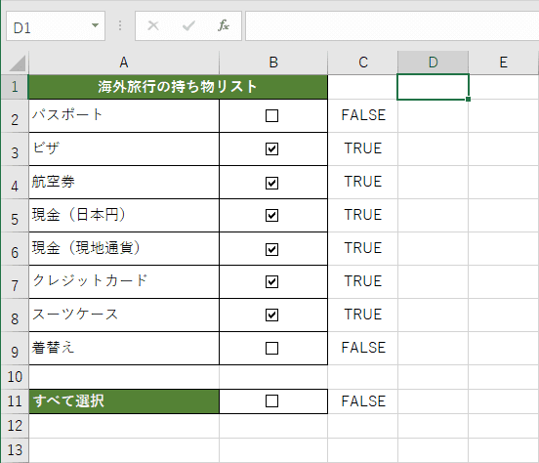Click the Name Box showing D1

56,25
